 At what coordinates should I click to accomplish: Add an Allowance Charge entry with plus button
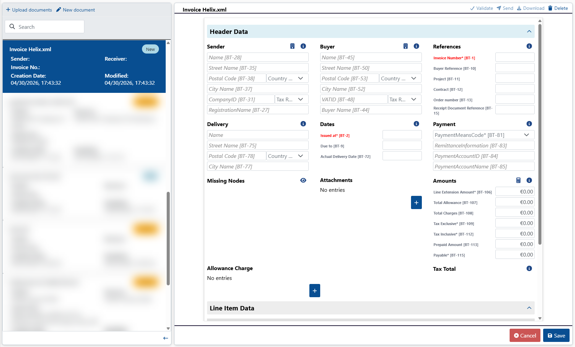[315, 291]
